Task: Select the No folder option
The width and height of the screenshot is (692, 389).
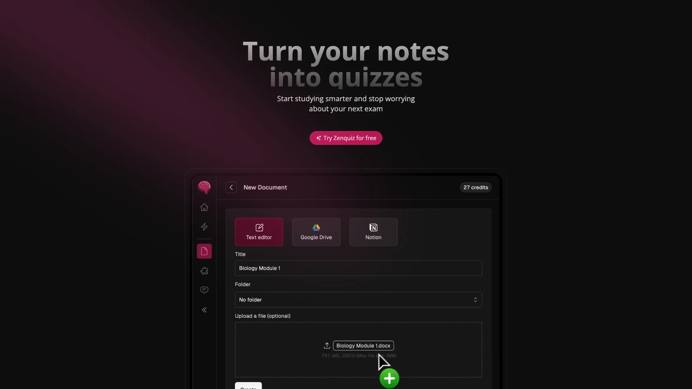Action: pyautogui.click(x=358, y=299)
